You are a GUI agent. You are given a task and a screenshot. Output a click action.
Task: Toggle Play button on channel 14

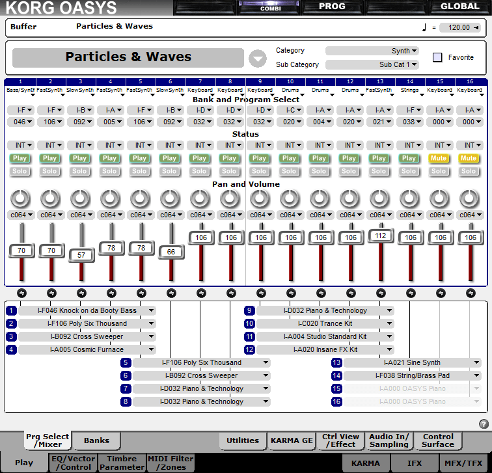coord(409,158)
